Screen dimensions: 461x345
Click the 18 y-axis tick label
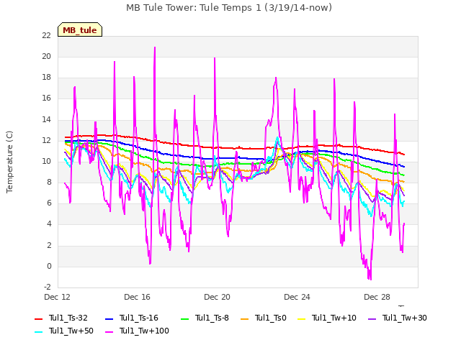pyautogui.click(x=46, y=78)
